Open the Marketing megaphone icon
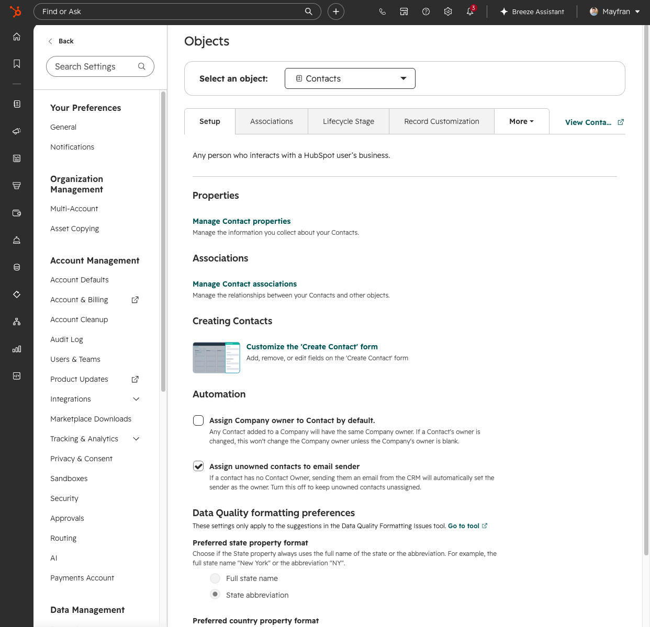This screenshot has width=650, height=627. 17,131
